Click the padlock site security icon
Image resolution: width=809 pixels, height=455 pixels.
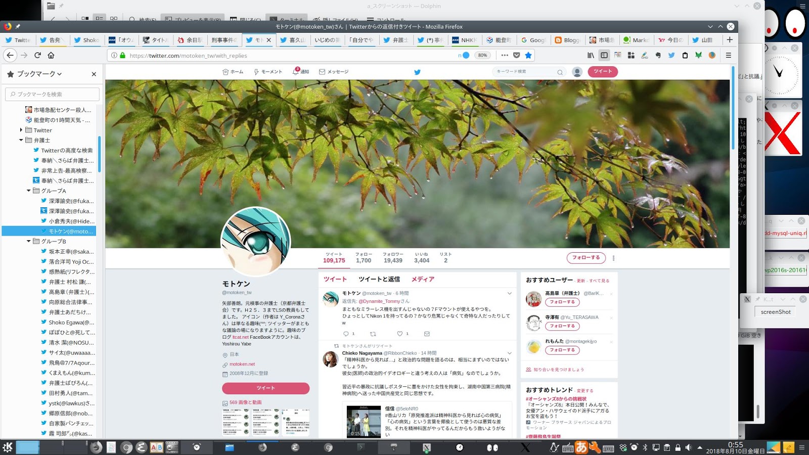122,55
